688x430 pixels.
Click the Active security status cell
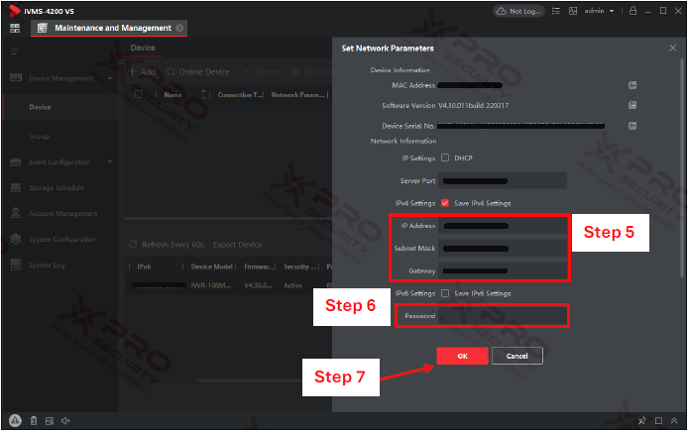[292, 285]
